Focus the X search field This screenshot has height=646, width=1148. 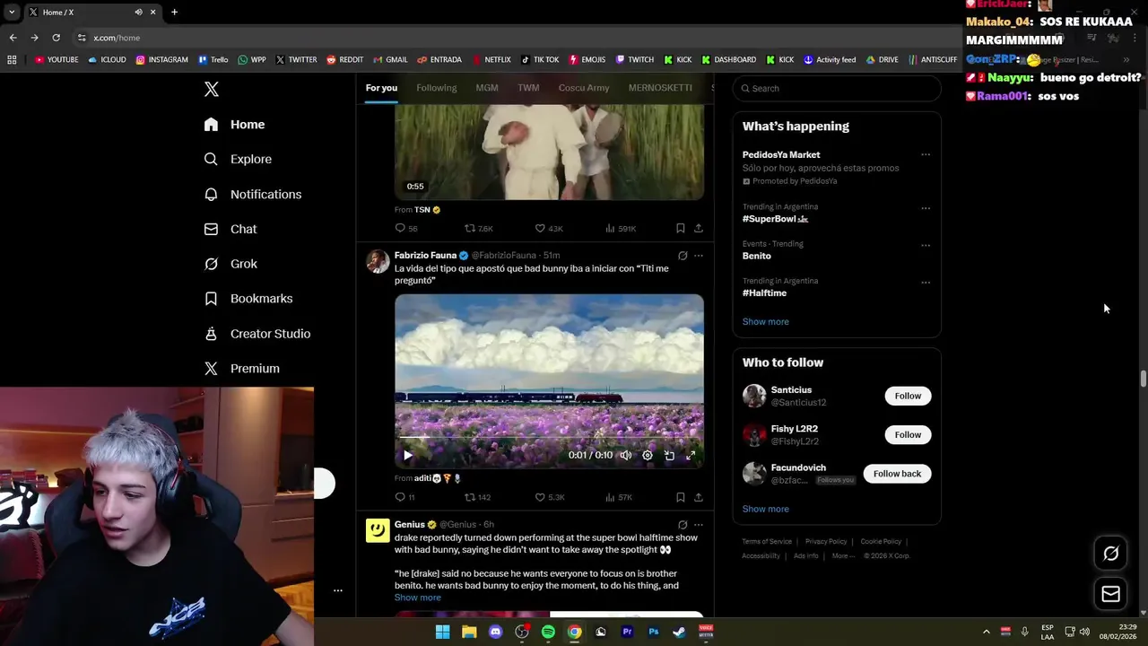coord(837,88)
